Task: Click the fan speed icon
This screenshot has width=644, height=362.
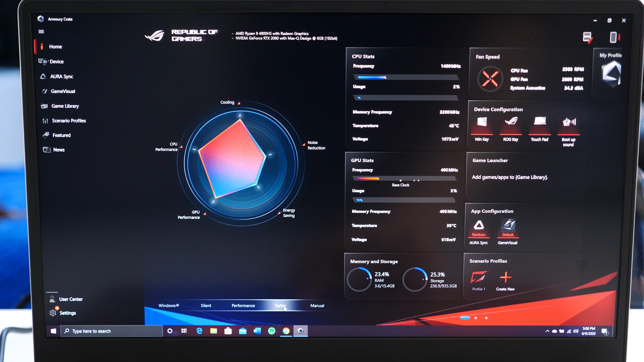Action: click(490, 79)
